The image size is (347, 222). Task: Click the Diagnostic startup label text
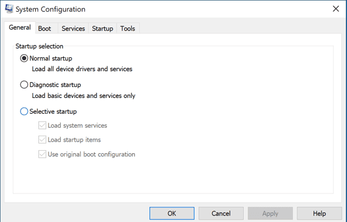pos(55,85)
